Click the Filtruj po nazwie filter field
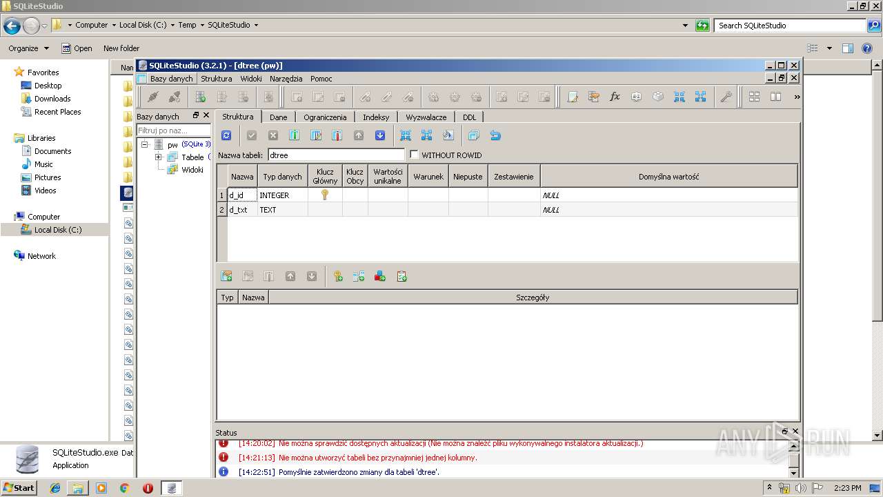The width and height of the screenshot is (883, 497). [174, 130]
